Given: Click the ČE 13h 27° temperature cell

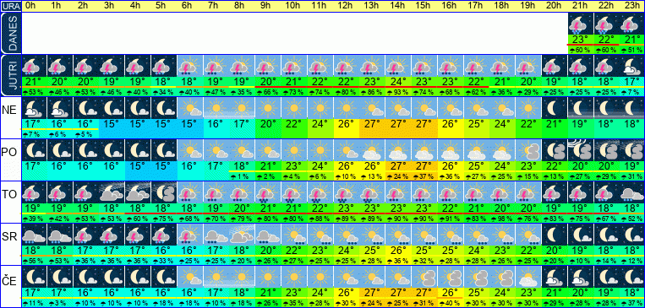Looking at the screenshot, I should pos(372,293).
